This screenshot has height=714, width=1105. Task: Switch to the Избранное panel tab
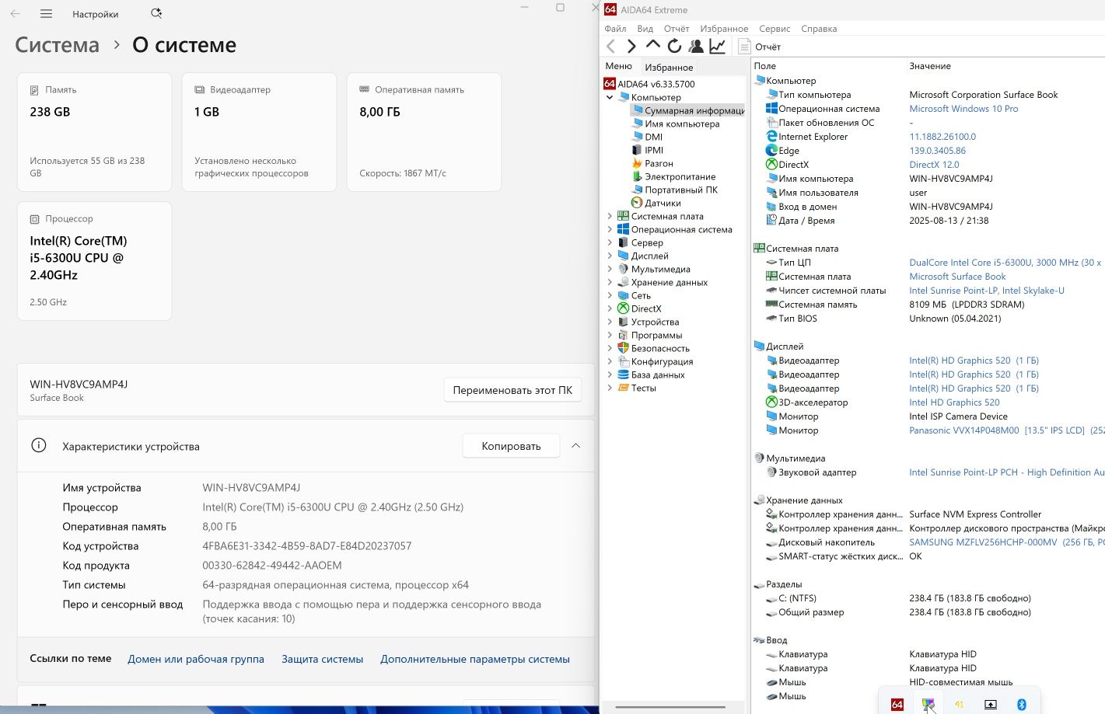click(669, 68)
